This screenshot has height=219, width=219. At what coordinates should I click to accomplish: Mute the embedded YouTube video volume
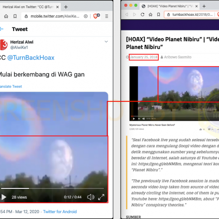coord(143,119)
